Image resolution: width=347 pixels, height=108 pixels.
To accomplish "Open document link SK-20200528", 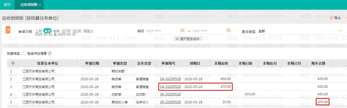I will (170, 94).
